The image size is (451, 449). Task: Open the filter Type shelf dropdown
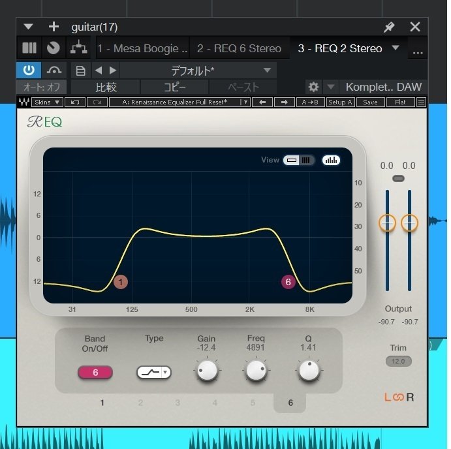[x=154, y=372]
